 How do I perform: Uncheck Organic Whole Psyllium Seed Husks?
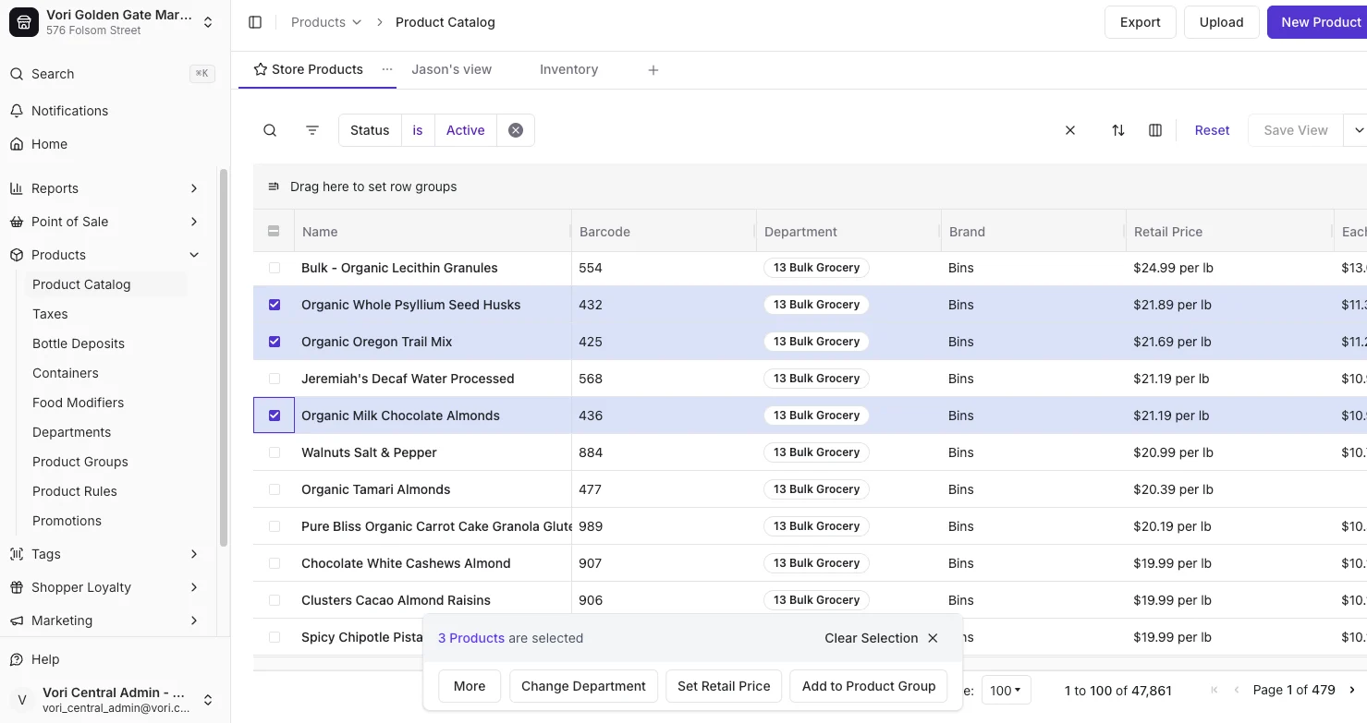point(274,305)
